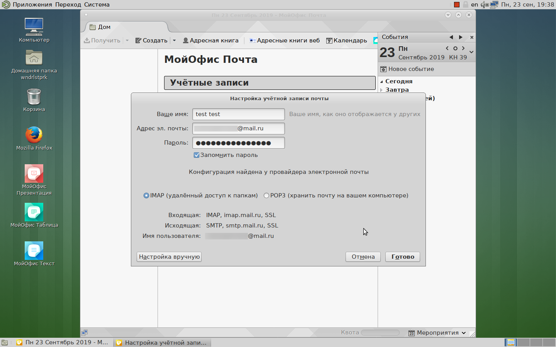Click the Создать compose toolbar button
The width and height of the screenshot is (556, 347).
pyautogui.click(x=151, y=40)
